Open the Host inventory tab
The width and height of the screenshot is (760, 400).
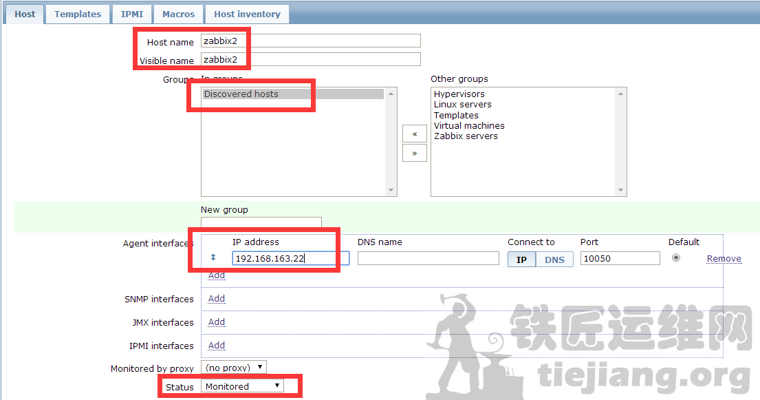point(247,14)
